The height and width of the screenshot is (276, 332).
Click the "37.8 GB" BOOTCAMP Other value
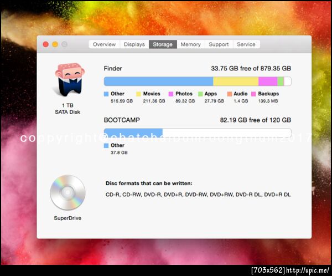click(x=119, y=152)
